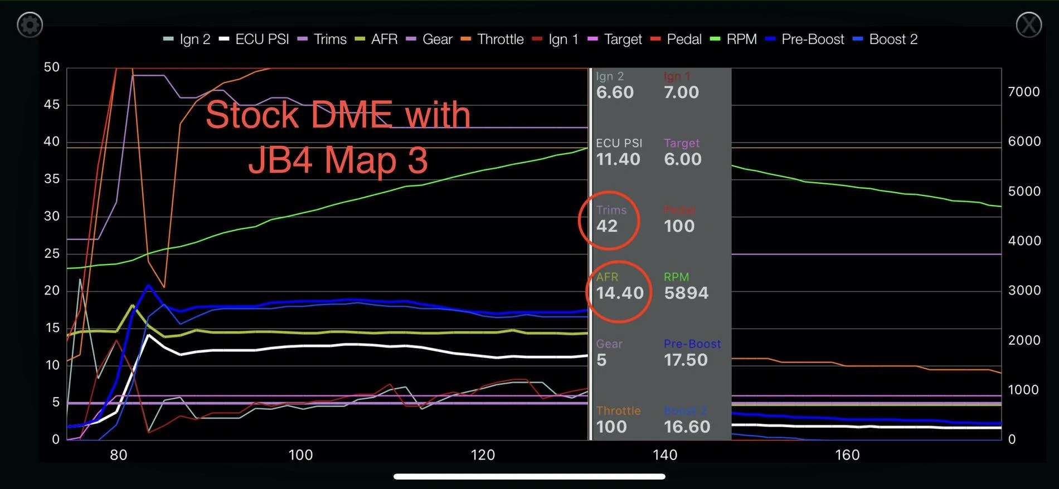Open the settings gear icon
The height and width of the screenshot is (489, 1059).
[30, 25]
